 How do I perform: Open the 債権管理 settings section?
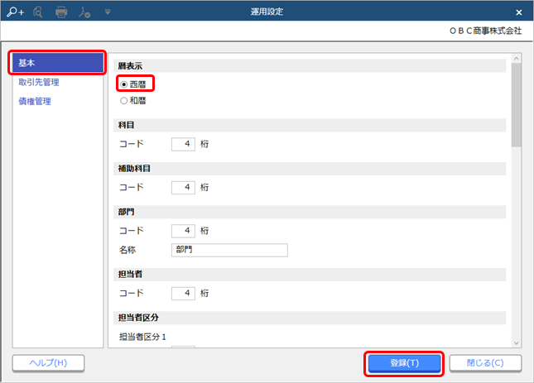click(35, 101)
